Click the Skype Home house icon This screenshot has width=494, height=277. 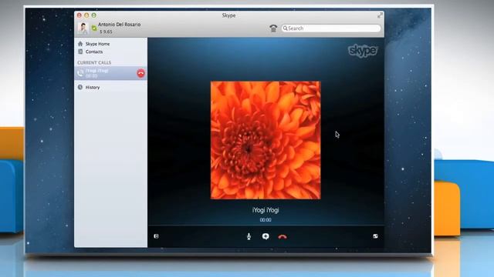point(80,44)
